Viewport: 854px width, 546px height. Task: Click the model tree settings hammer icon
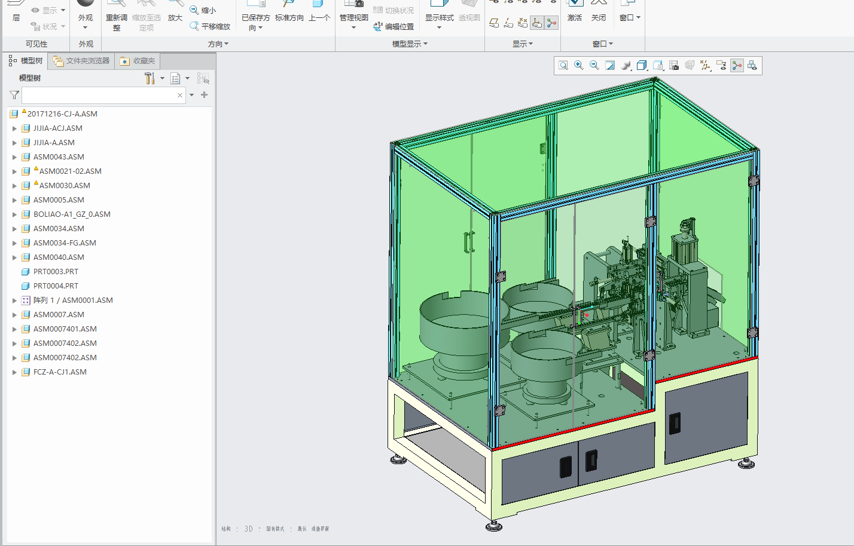coord(150,78)
